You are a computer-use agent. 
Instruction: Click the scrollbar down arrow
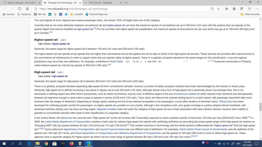pyautogui.click(x=260, y=139)
